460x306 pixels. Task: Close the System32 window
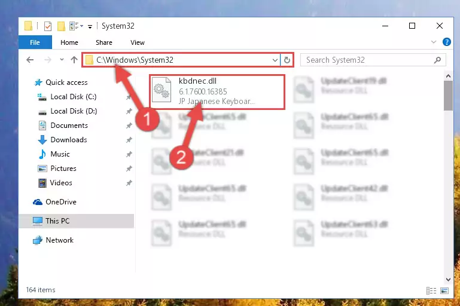tap(440, 26)
